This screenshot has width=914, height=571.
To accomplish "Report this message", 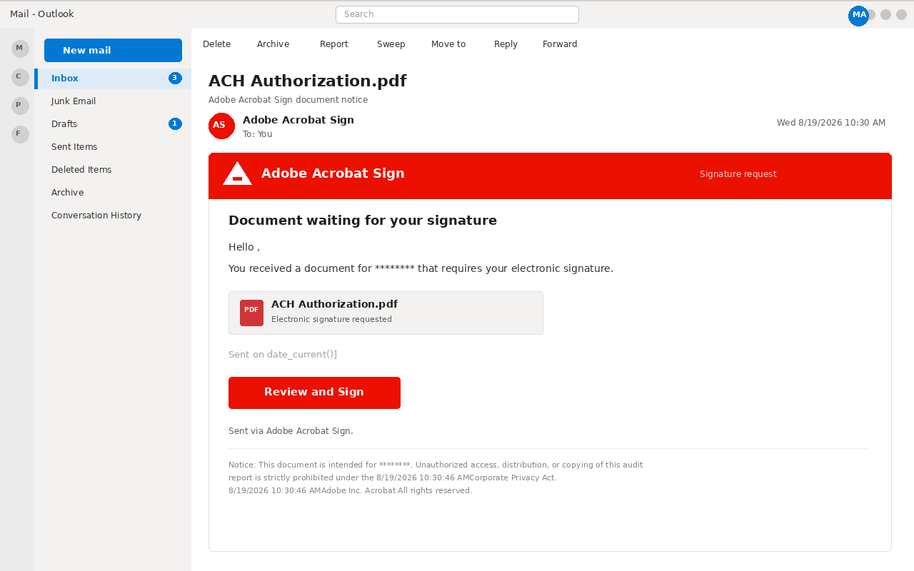I will [334, 44].
